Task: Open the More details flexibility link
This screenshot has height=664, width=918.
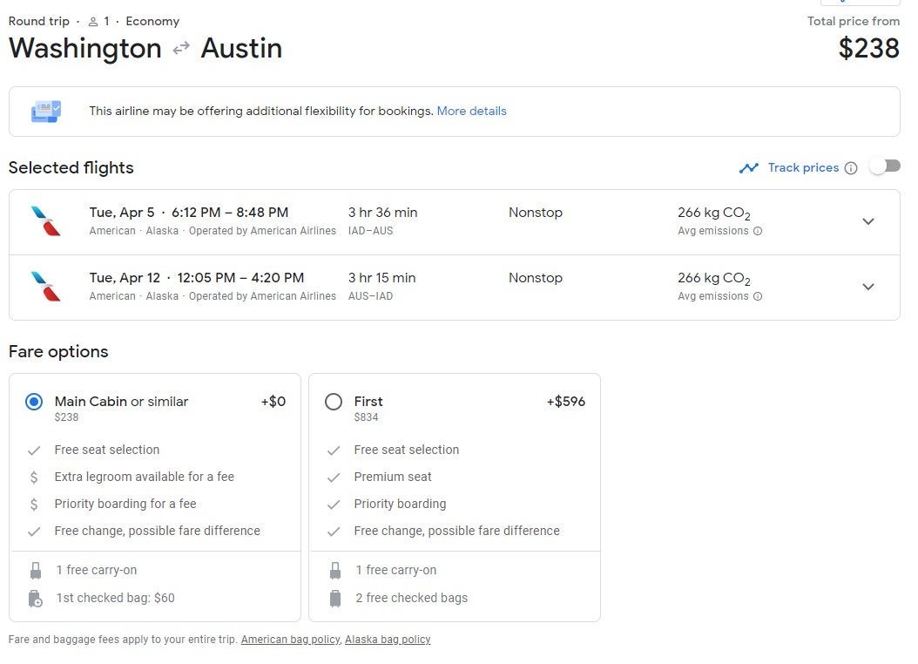Action: (x=471, y=112)
